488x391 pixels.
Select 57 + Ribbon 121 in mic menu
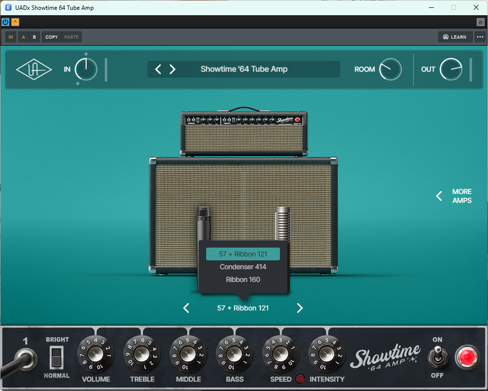point(243,254)
